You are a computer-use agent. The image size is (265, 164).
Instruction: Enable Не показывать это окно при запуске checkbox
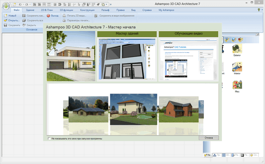pyautogui.click(x=49, y=138)
